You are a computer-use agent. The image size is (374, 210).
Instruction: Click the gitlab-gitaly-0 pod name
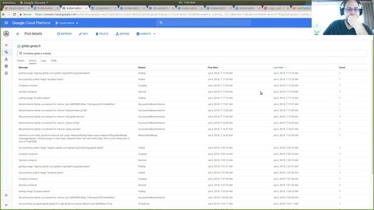(x=31, y=46)
